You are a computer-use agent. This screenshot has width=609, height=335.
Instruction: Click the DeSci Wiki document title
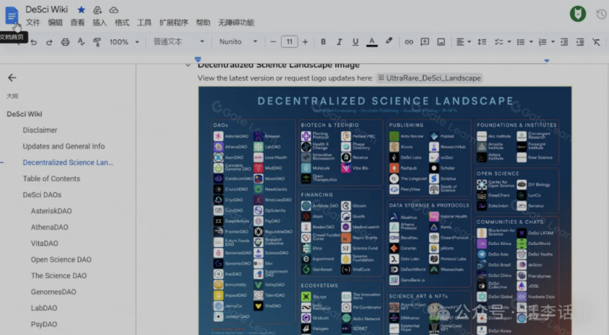click(47, 9)
